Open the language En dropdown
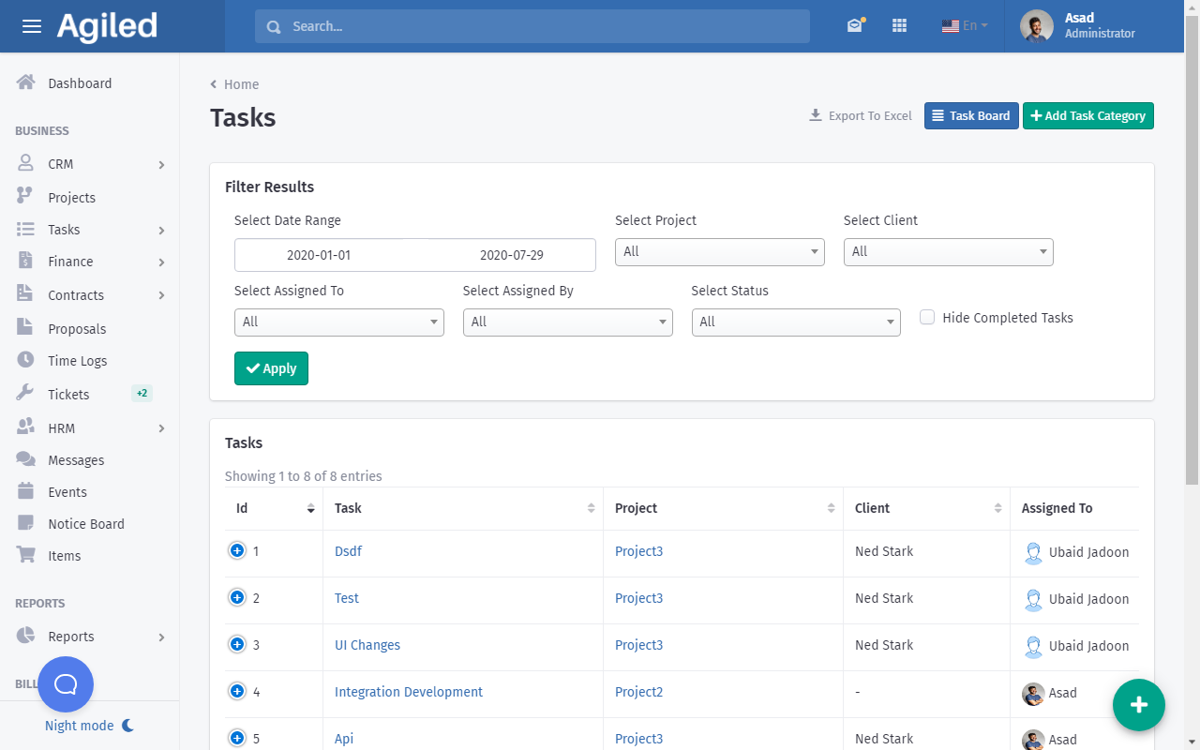The image size is (1200, 750). 965,26
